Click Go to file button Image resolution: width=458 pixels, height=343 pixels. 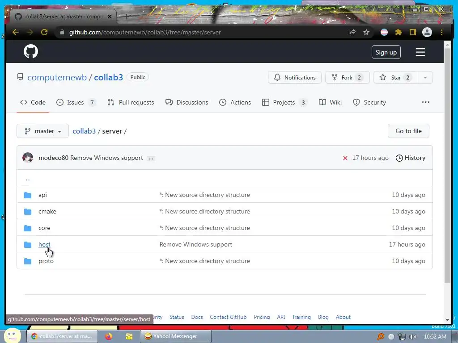click(408, 131)
